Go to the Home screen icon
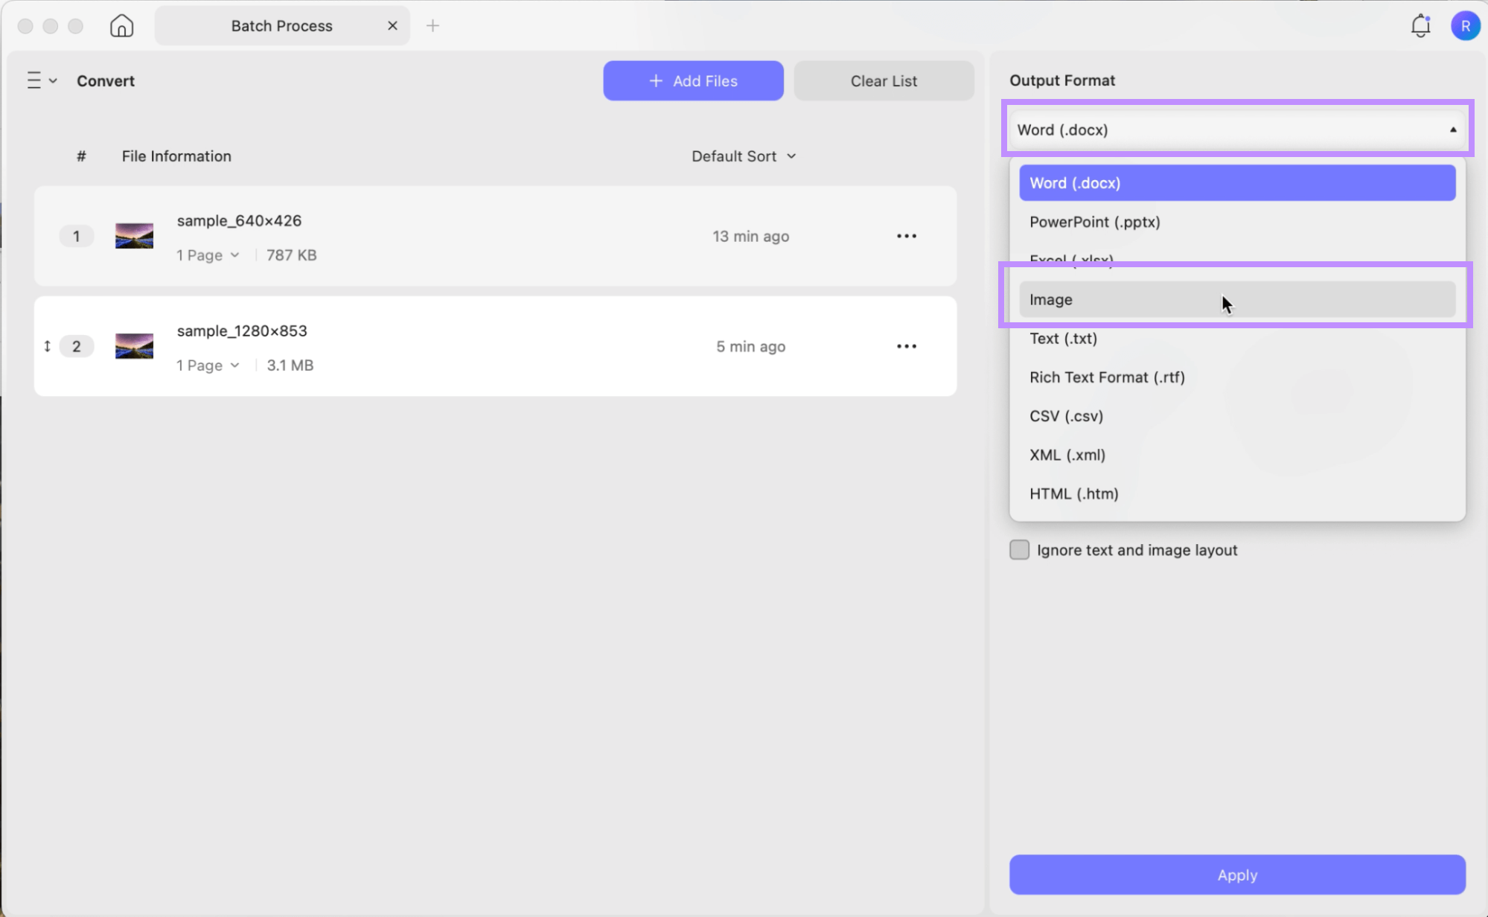The height and width of the screenshot is (917, 1488). (121, 26)
